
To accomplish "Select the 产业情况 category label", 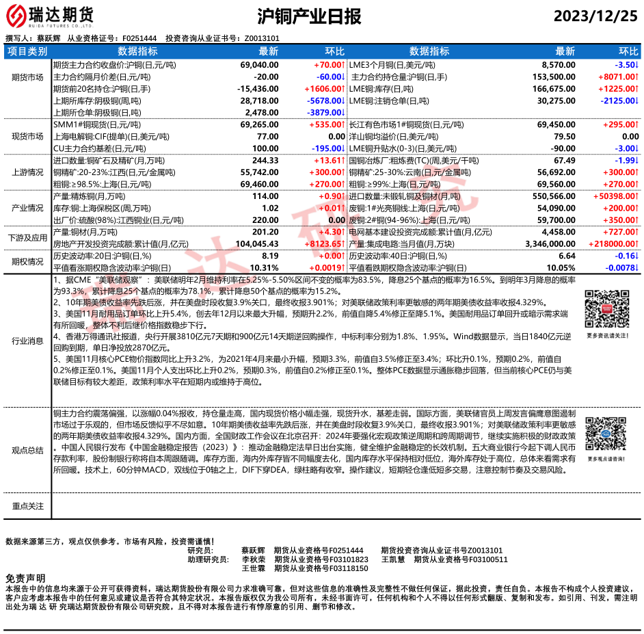I will point(27,208).
